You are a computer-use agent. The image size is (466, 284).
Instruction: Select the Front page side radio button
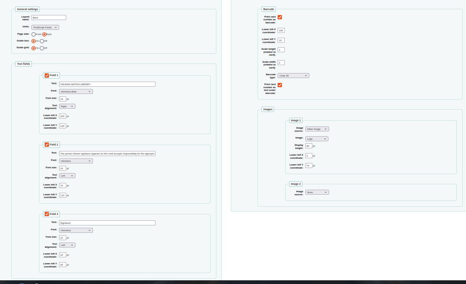pos(34,34)
